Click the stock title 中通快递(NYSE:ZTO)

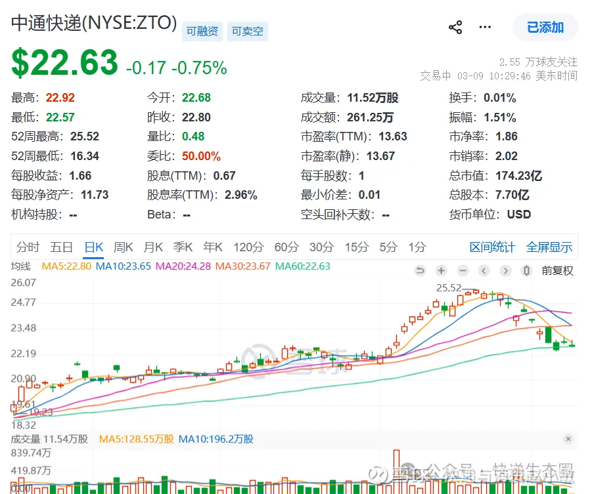tap(94, 23)
